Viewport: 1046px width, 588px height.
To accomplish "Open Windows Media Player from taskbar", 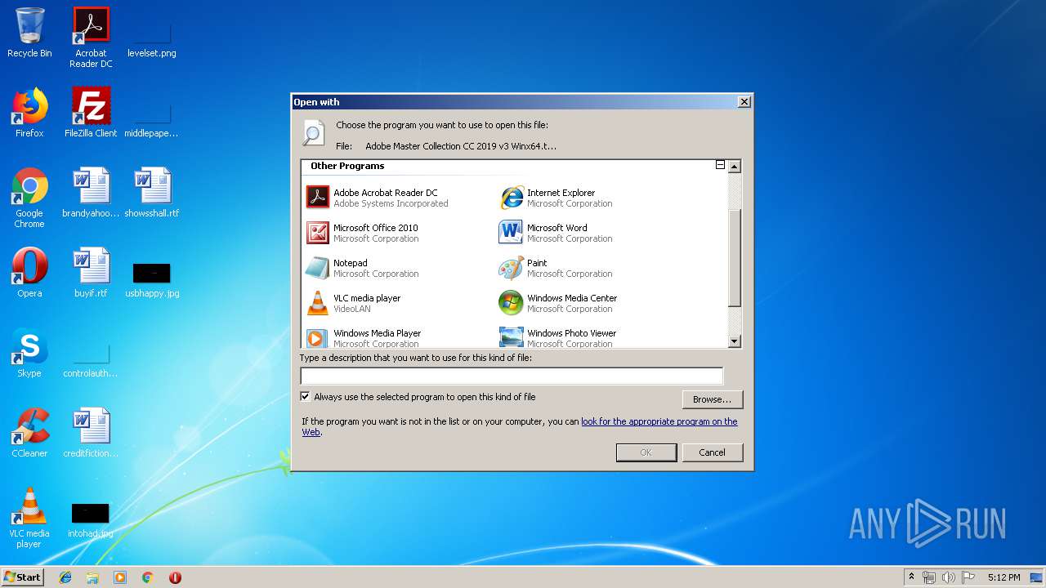I will point(120,577).
